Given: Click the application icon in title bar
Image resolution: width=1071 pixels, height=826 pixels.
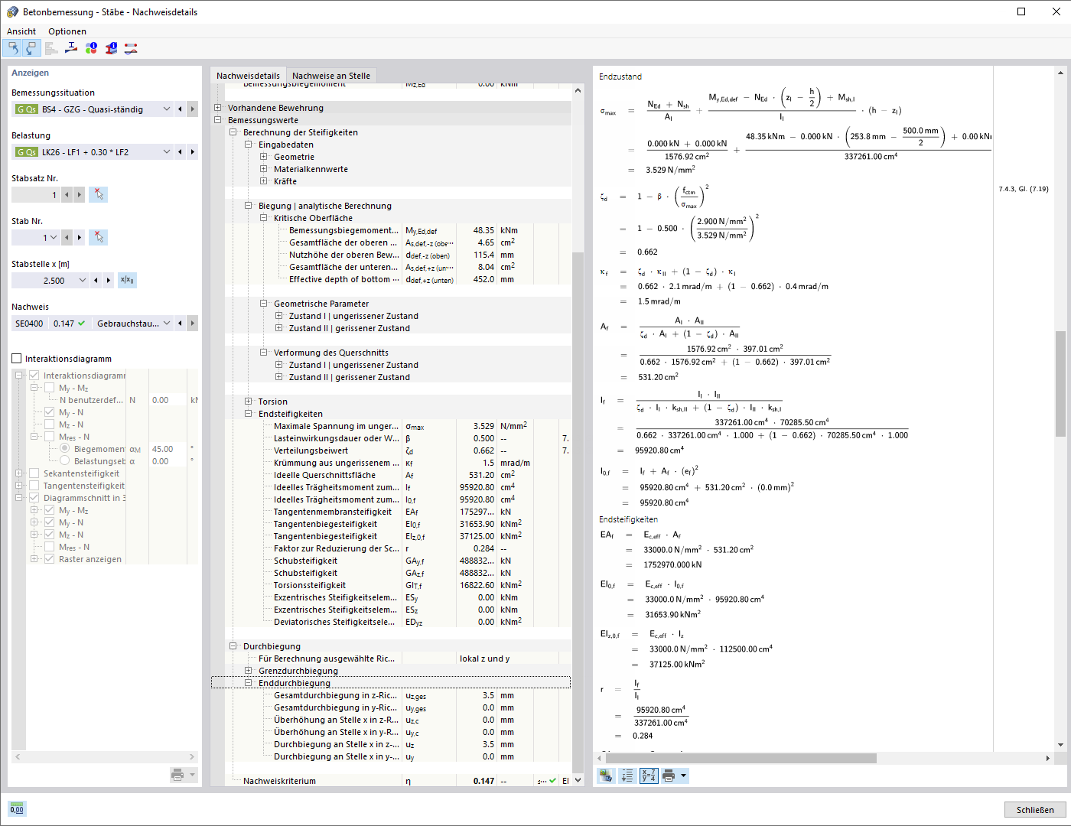Looking at the screenshot, I should (x=12, y=11).
